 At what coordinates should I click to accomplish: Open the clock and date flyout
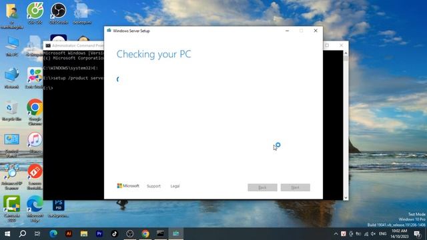(399, 234)
